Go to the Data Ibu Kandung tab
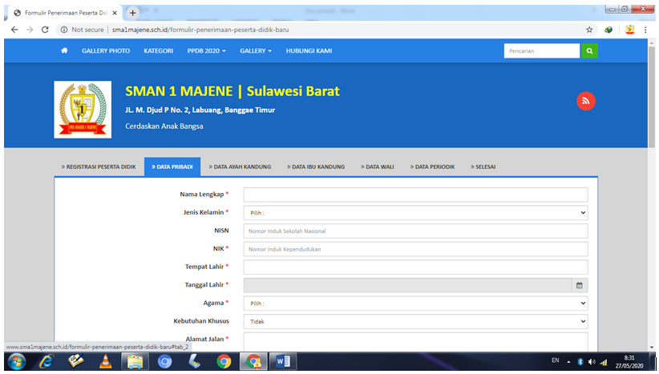Viewport: 659px width, 374px height. pos(315,167)
